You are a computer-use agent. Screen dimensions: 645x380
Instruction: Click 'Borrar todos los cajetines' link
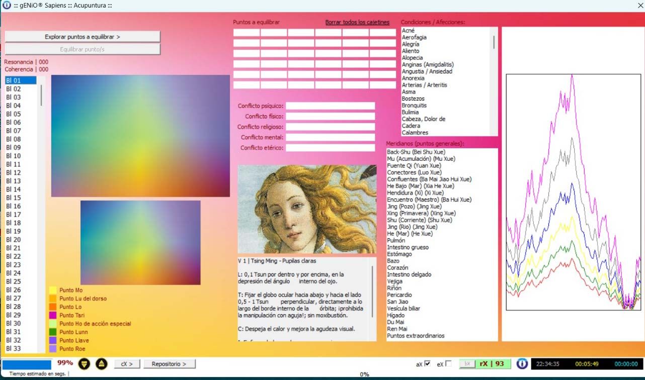point(357,22)
